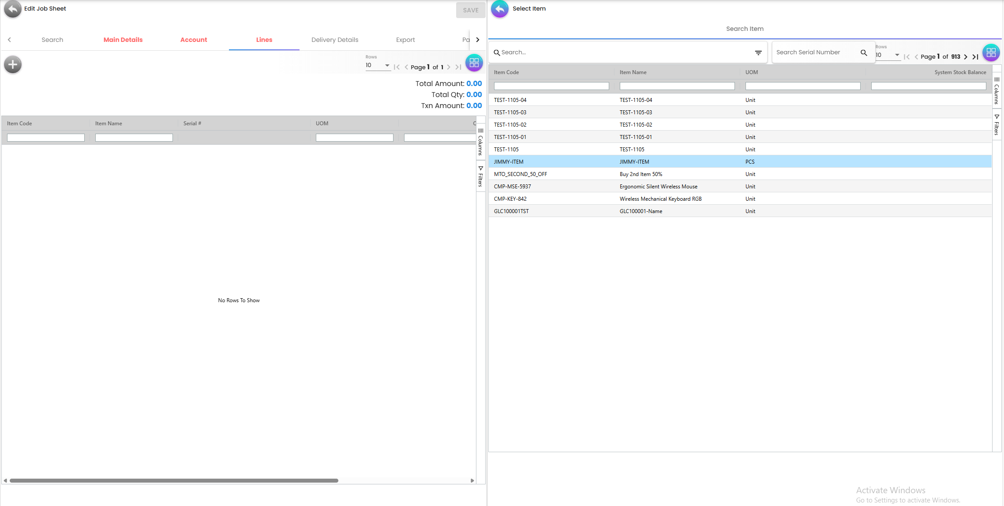Sort by Item Name in Select Item grid

click(x=633, y=72)
